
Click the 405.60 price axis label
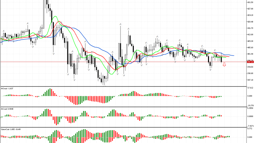pyautogui.click(x=250, y=47)
